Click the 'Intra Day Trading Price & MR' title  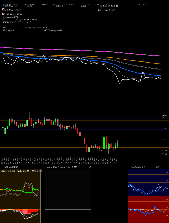pos(62,167)
